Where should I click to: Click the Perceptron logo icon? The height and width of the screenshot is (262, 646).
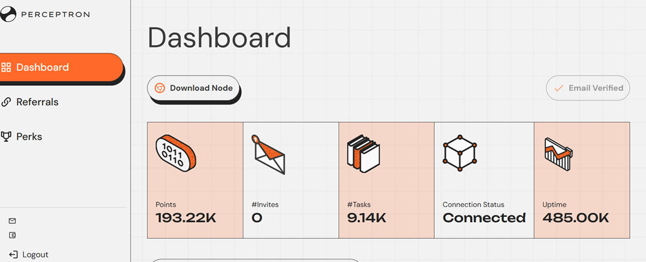point(7,14)
